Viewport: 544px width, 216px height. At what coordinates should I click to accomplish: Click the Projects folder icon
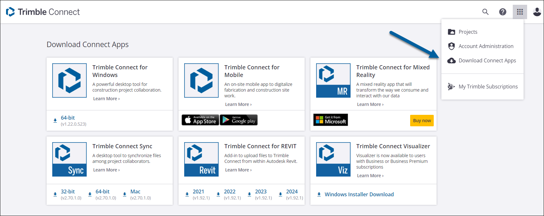pyautogui.click(x=451, y=32)
